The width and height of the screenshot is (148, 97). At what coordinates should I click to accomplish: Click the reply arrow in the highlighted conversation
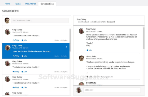coord(14,56)
